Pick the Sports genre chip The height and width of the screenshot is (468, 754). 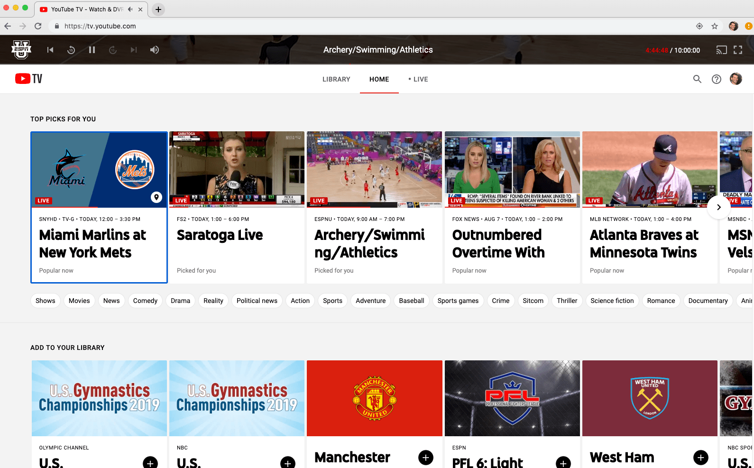point(333,301)
